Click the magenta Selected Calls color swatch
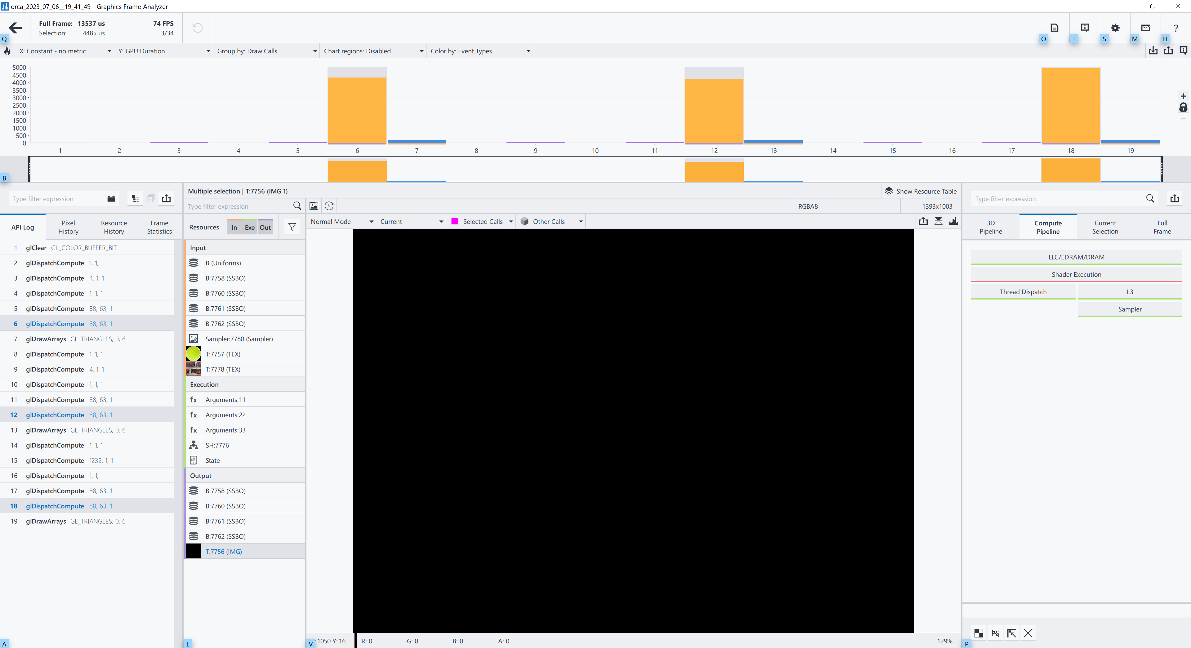1191x648 pixels. [454, 221]
